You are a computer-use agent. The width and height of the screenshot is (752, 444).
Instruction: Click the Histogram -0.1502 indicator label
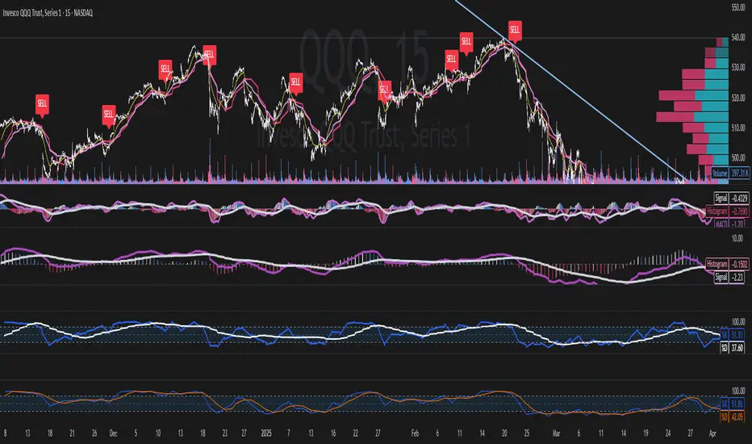727,264
